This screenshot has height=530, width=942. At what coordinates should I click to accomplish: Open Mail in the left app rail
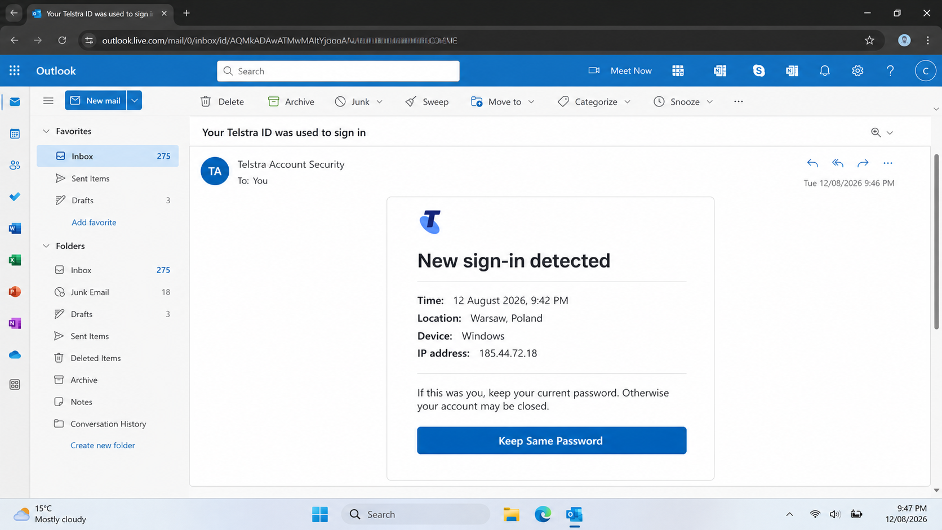(15, 102)
